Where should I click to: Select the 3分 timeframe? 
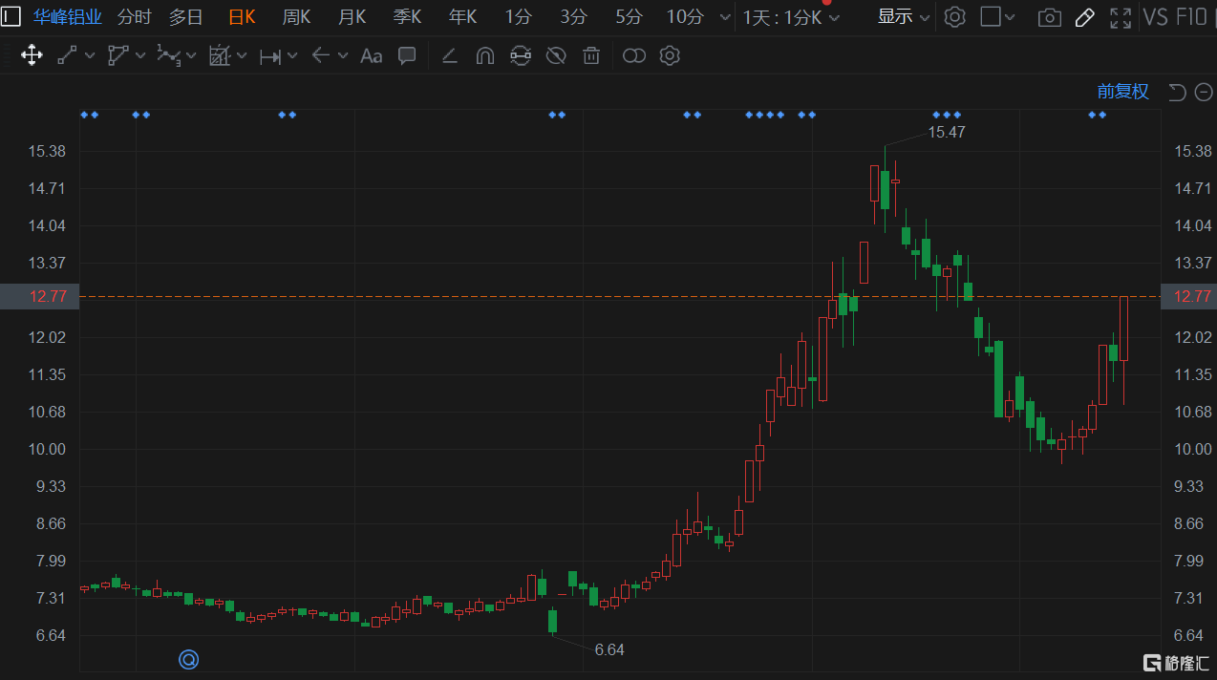click(574, 16)
